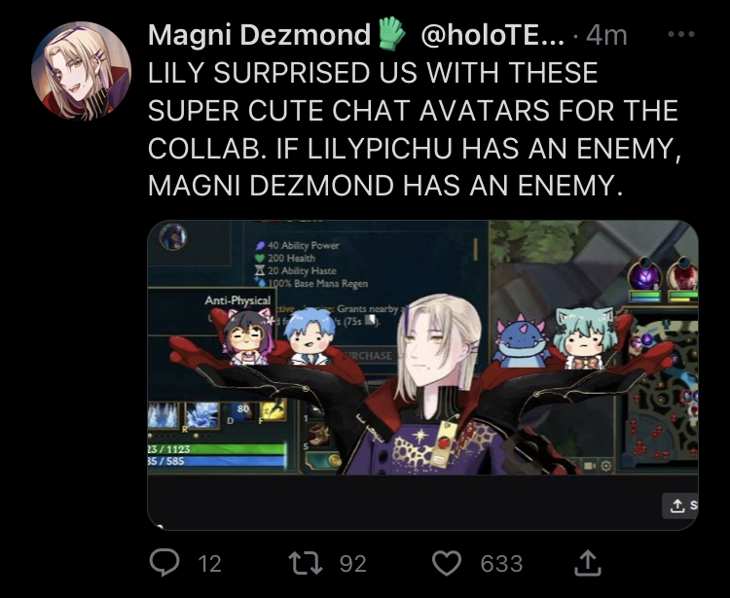View the 92 retweets count

coord(353,564)
